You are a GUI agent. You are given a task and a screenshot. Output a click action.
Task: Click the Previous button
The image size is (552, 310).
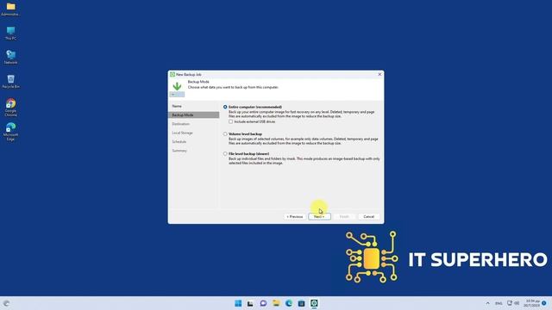(x=295, y=216)
